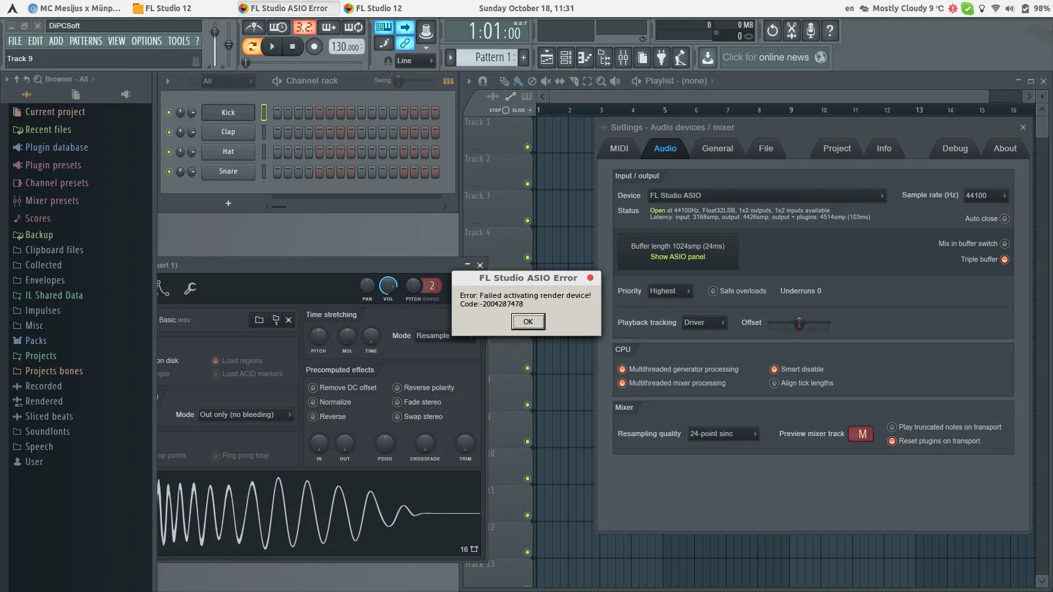Switch to the General settings tab
The width and height of the screenshot is (1053, 592).
tap(717, 149)
